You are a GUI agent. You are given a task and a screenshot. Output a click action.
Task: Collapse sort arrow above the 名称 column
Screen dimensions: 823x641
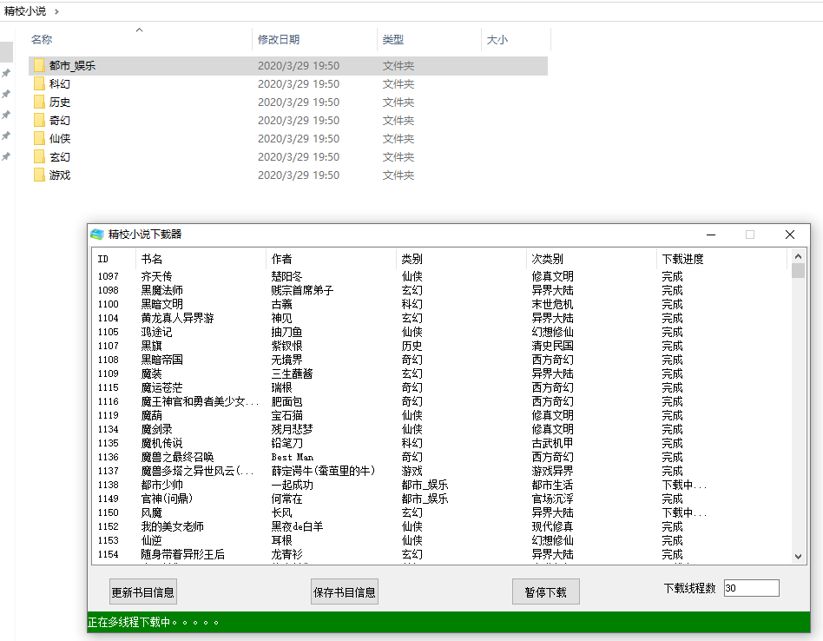click(139, 30)
